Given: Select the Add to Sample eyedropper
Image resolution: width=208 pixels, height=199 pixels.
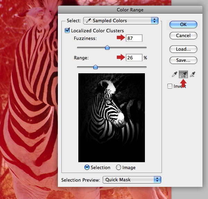Looking at the screenshot, I should click(x=183, y=74).
